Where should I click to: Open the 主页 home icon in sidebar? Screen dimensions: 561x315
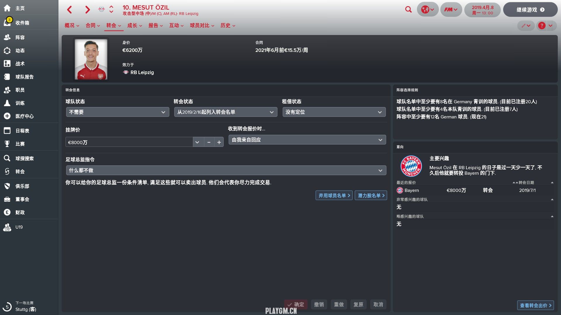pyautogui.click(x=7, y=8)
